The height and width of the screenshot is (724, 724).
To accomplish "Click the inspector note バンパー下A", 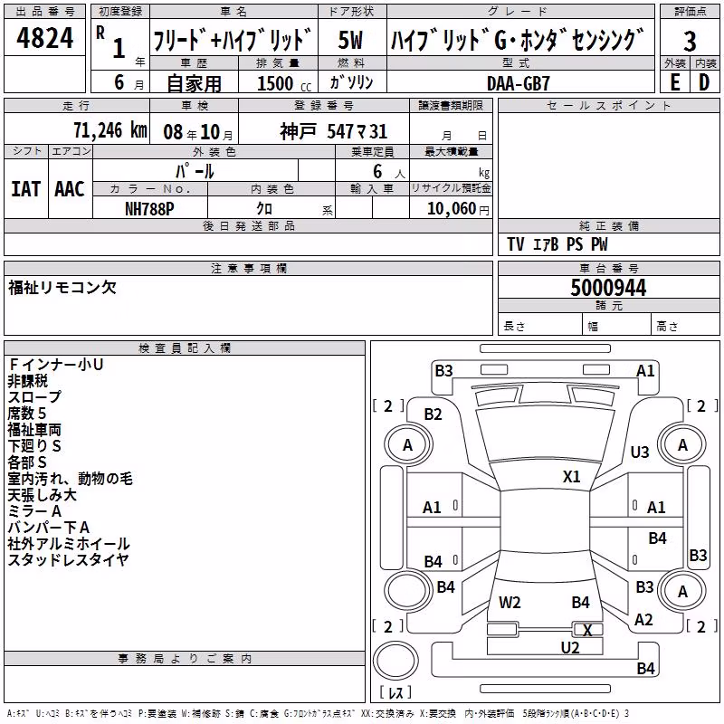I will pyautogui.click(x=49, y=528).
